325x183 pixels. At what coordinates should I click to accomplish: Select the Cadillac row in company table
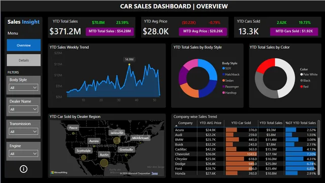tap(245, 149)
